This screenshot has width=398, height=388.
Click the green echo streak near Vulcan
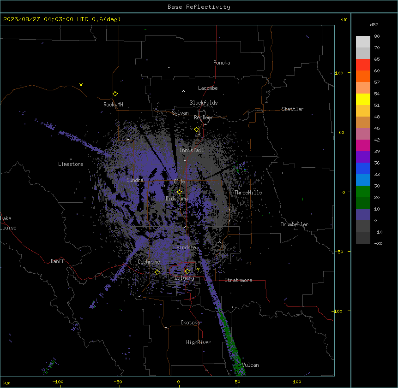click(230, 341)
